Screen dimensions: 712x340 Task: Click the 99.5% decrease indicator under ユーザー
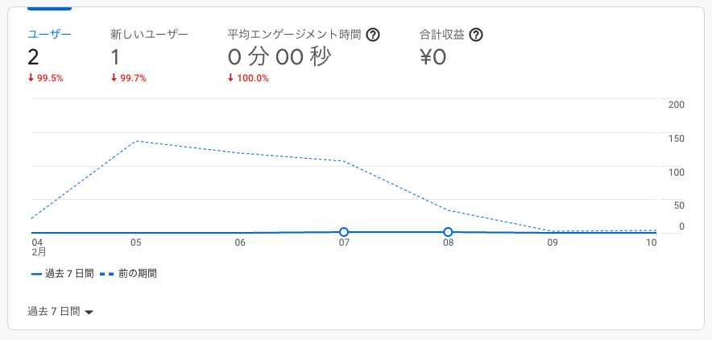coord(45,78)
